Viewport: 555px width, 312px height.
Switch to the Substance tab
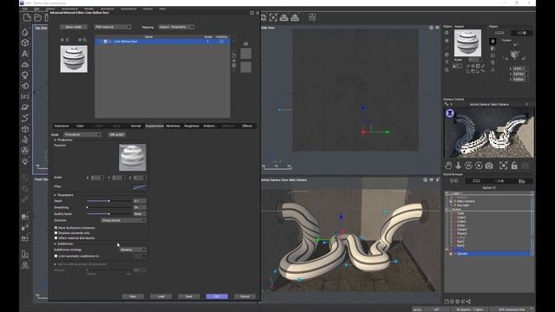[x=62, y=126]
